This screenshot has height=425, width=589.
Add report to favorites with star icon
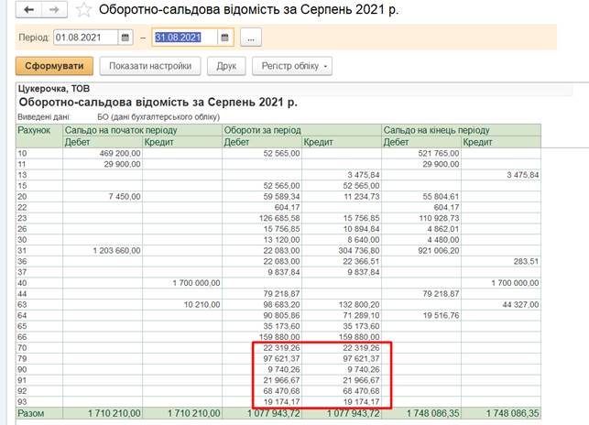click(x=83, y=10)
